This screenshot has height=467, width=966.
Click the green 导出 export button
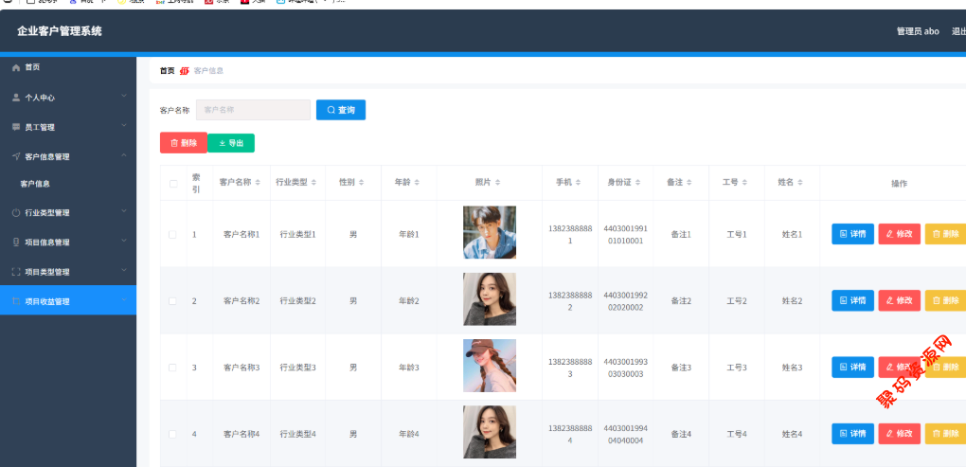pyautogui.click(x=231, y=143)
